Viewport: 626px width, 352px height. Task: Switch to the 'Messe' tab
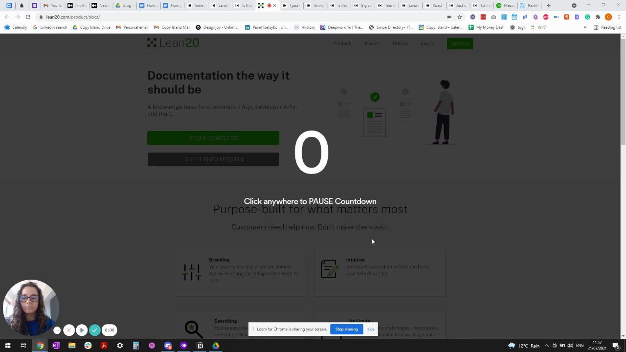[506, 5]
